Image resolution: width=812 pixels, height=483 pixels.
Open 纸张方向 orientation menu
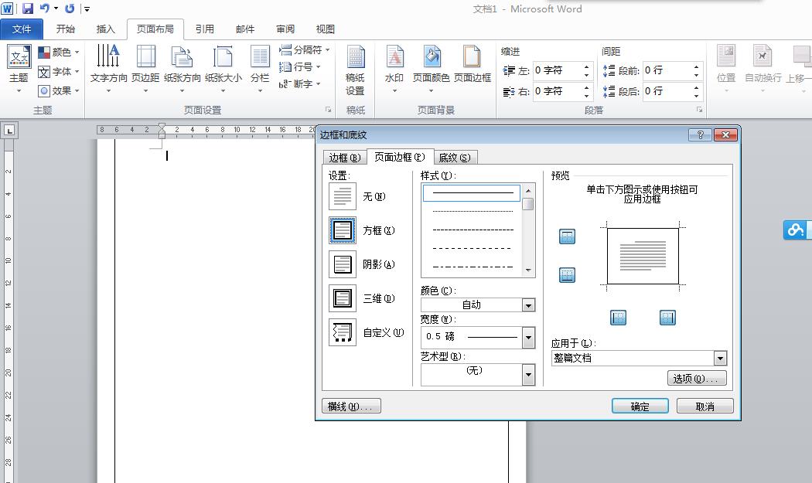(183, 69)
